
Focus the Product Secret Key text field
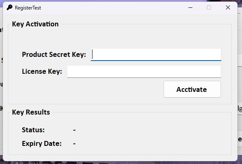point(156,54)
